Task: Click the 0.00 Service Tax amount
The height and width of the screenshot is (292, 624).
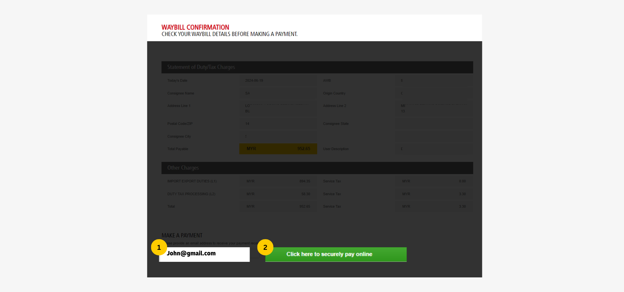Action: (462, 181)
